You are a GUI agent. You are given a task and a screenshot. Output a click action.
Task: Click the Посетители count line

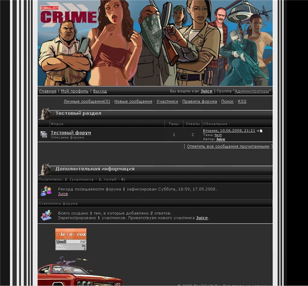(x=82, y=180)
